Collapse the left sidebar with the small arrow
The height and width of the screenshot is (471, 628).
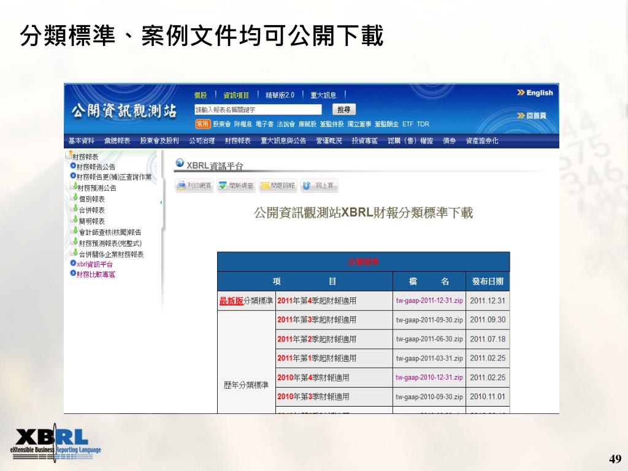tap(161, 202)
